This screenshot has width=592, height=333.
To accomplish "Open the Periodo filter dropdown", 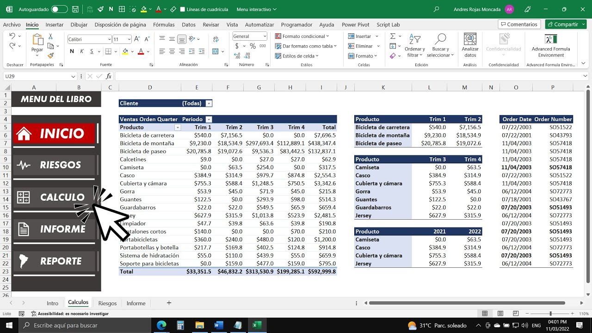I will [209, 119].
